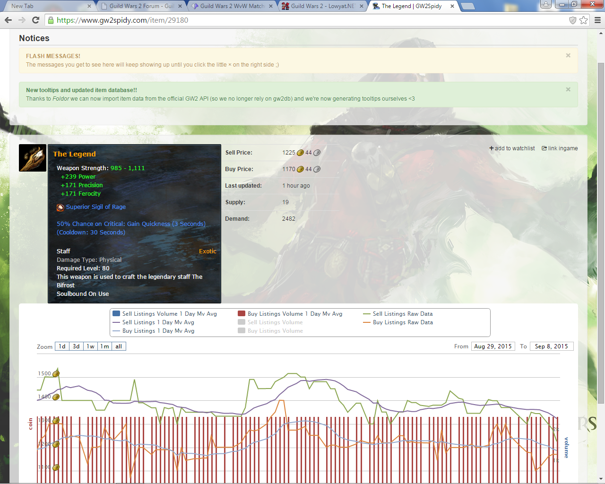605x484 pixels.
Task: Set chart zoom to 1m
Action: point(104,346)
